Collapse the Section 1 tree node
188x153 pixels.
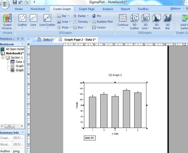[x=3, y=58]
